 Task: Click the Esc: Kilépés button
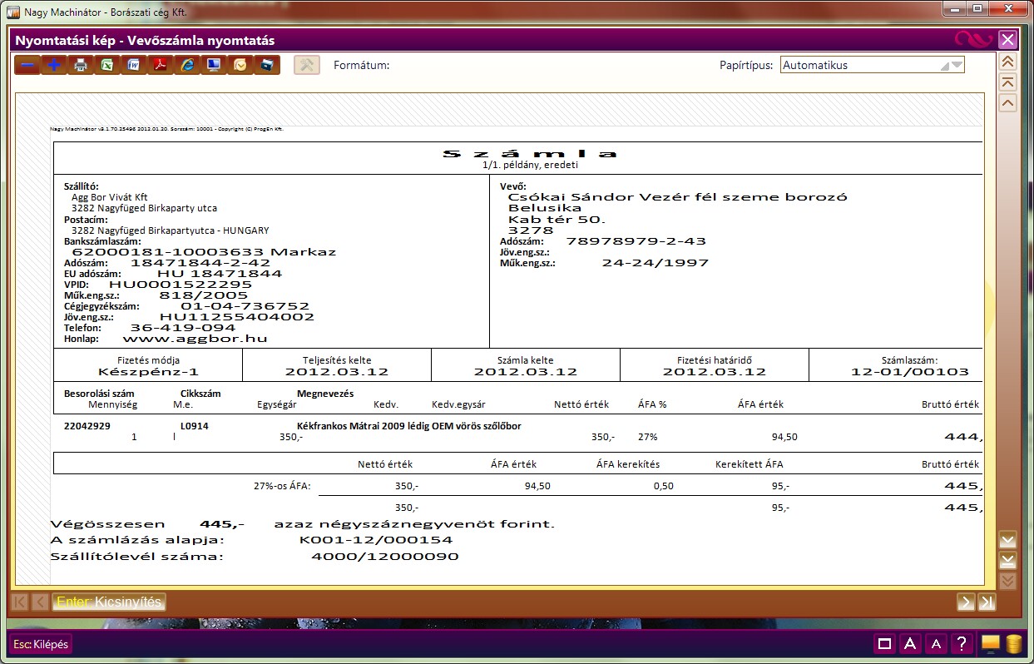(42, 644)
